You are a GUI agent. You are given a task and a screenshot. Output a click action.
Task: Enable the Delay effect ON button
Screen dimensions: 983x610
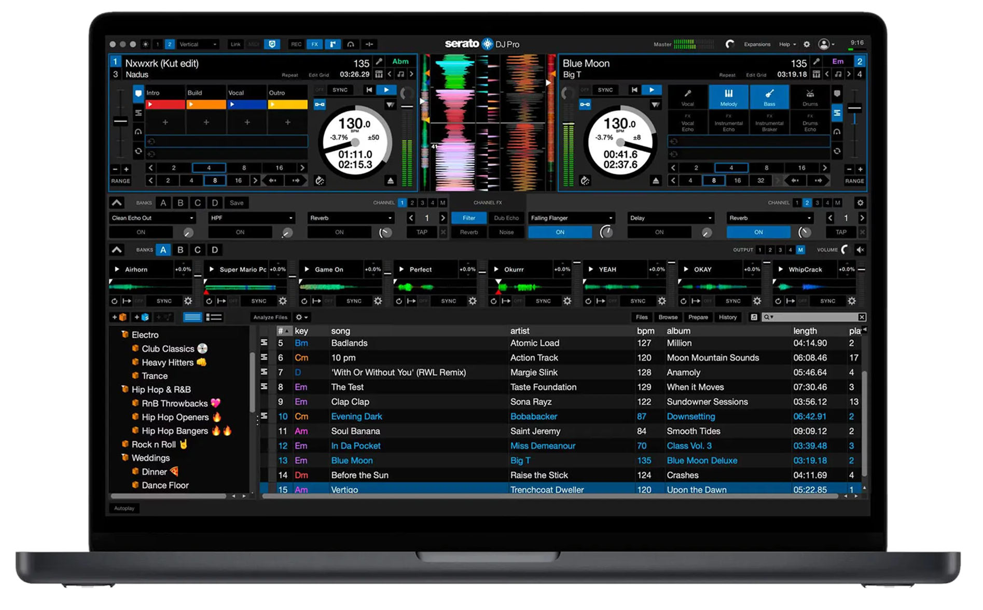pyautogui.click(x=659, y=232)
